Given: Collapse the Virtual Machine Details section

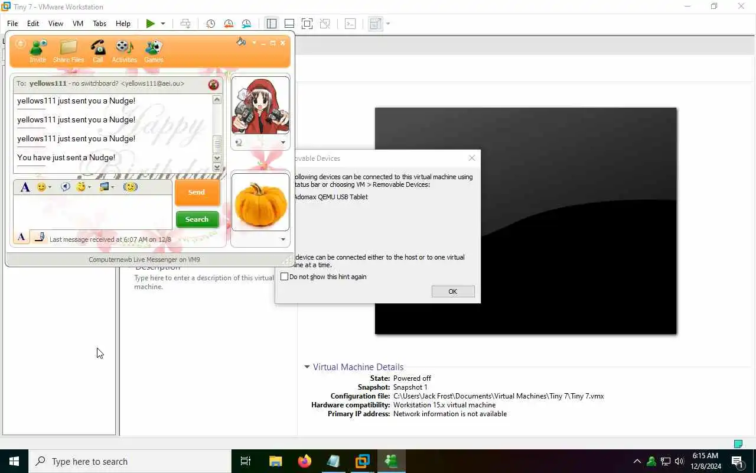Looking at the screenshot, I should click(307, 367).
